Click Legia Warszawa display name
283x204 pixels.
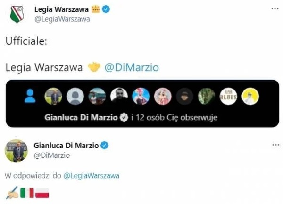coord(61,9)
